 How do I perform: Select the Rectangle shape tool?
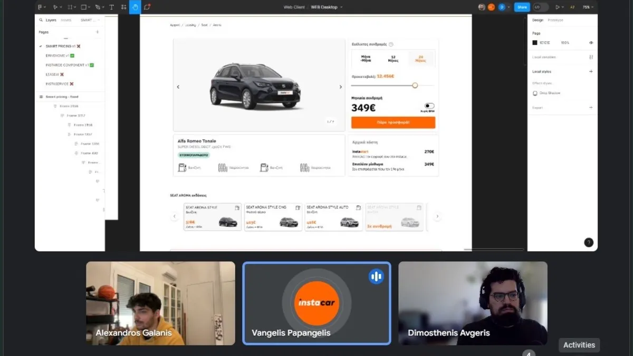point(83,7)
